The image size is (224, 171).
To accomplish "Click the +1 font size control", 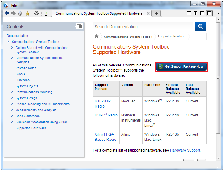I will pyautogui.click(x=46, y=14).
